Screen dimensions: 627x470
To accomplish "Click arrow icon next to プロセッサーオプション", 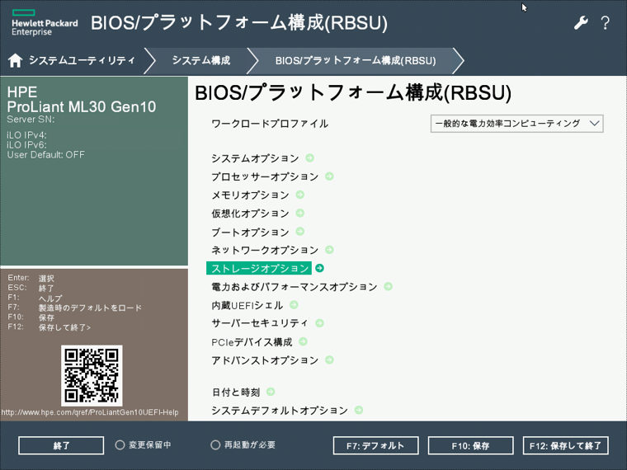I will coord(329,176).
